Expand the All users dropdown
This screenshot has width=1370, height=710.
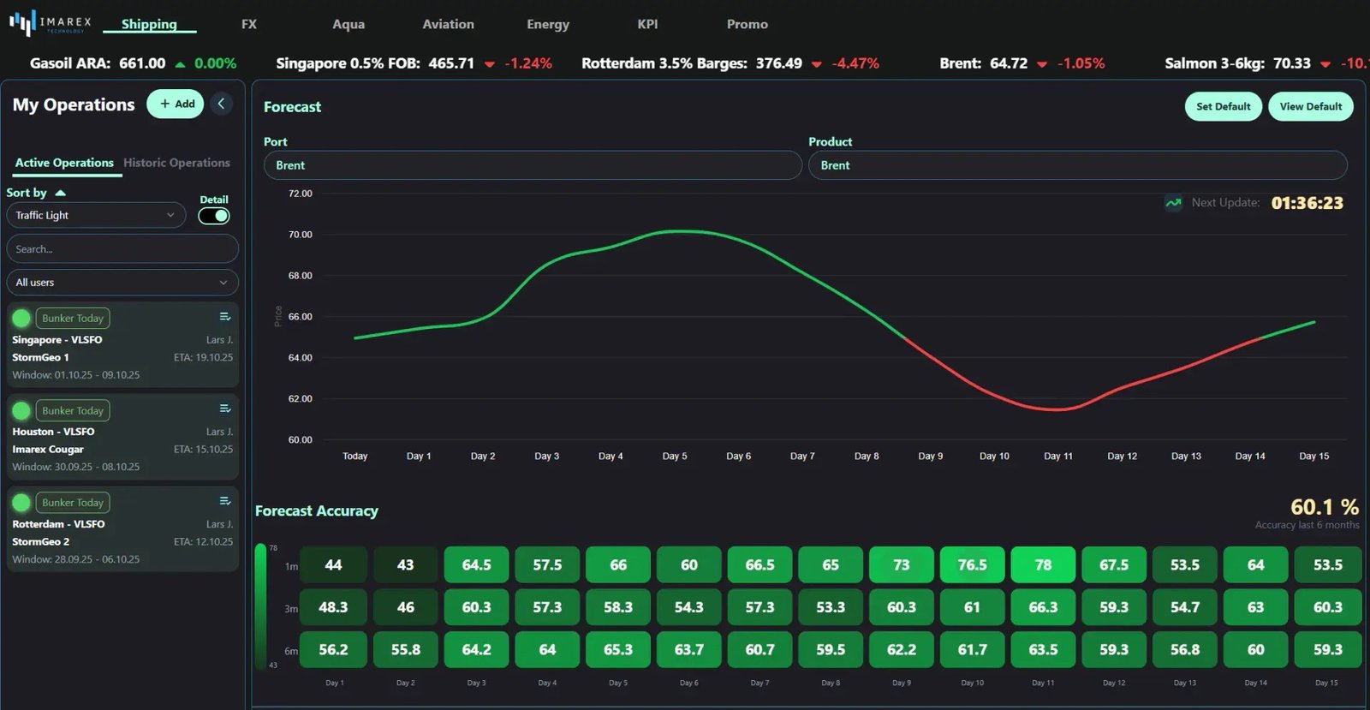[122, 283]
